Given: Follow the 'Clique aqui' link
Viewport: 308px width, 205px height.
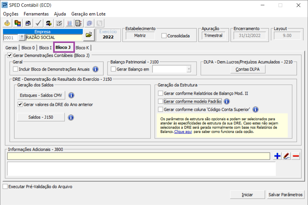Looking at the screenshot, I should tap(183, 132).
